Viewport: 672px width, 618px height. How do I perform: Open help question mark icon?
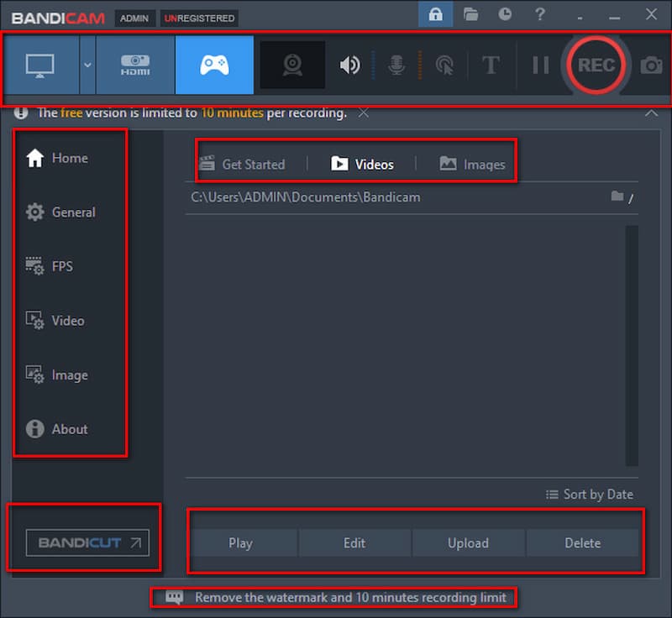(540, 14)
